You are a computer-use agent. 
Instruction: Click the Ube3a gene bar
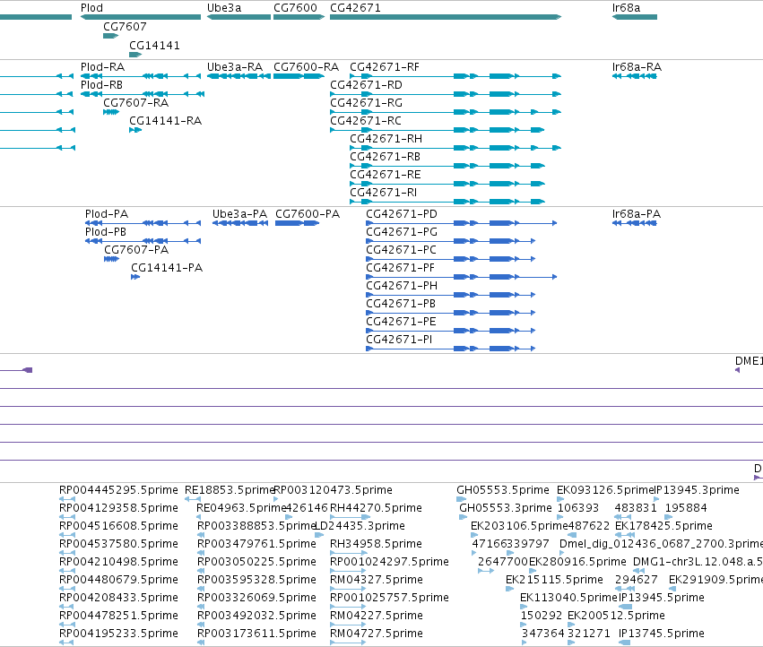[238, 17]
